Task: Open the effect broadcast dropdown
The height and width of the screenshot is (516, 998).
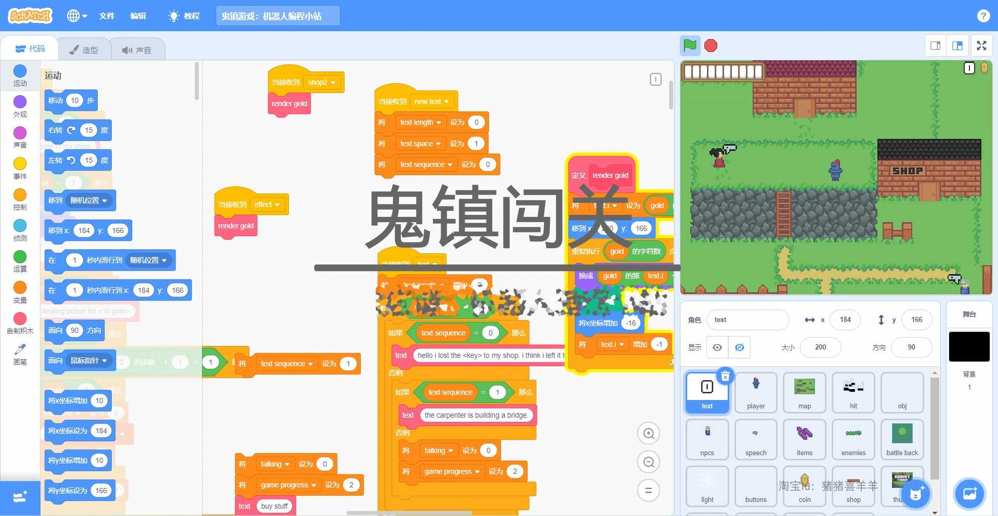Action: 267,204
